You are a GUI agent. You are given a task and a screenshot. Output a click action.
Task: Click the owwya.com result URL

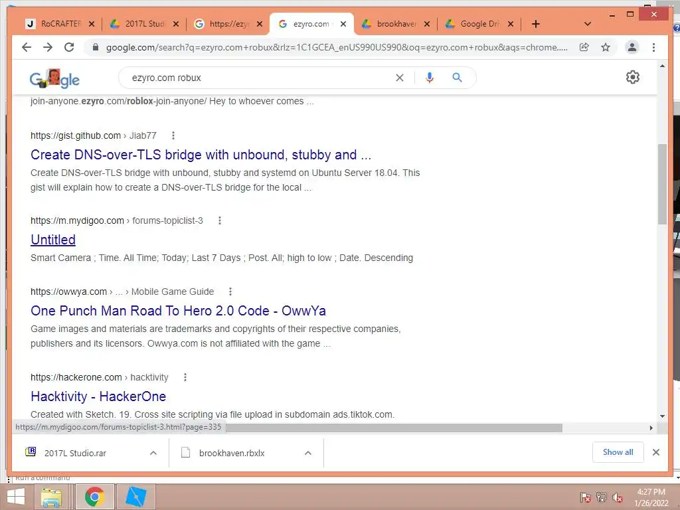click(x=122, y=292)
